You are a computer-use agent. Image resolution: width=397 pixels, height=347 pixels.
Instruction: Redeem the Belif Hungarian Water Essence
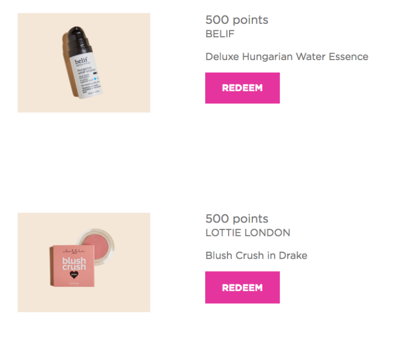coord(242,88)
